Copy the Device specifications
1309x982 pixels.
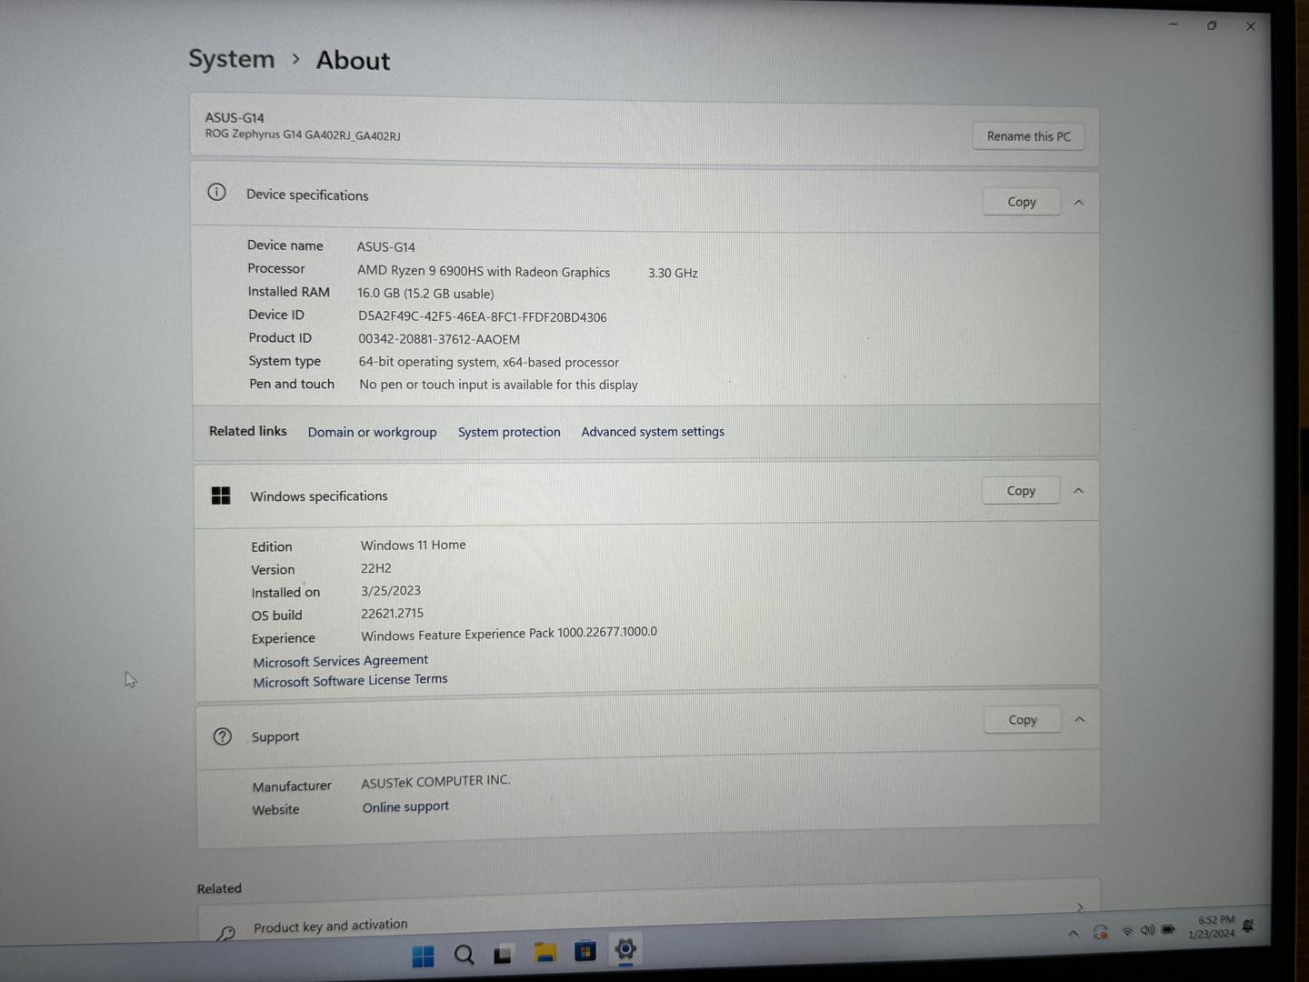click(x=1021, y=202)
